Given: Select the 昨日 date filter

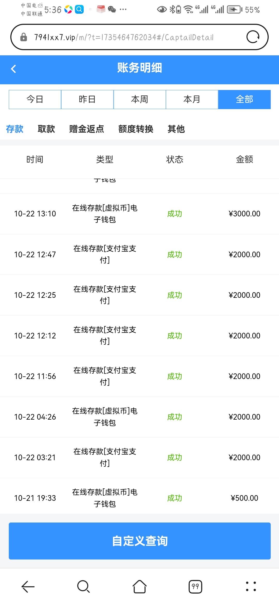Looking at the screenshot, I should 87,100.
